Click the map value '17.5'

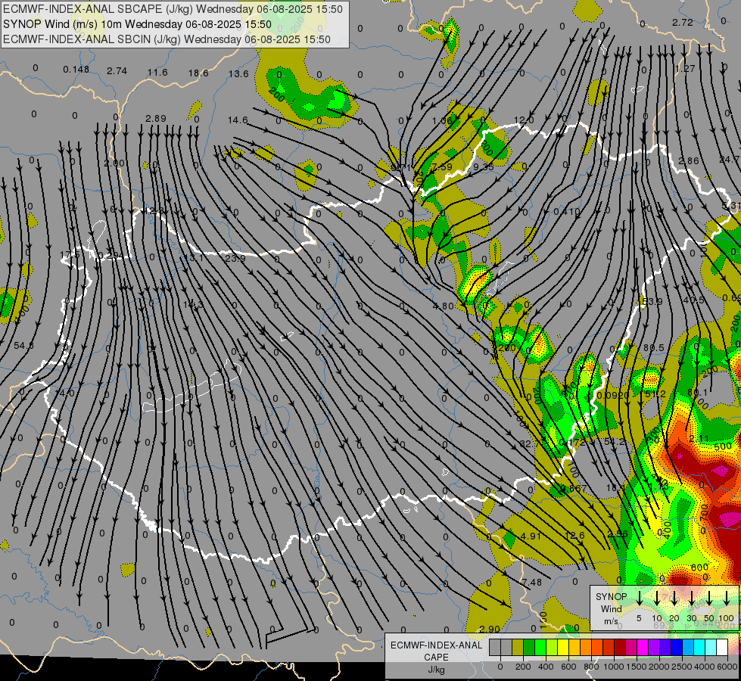tap(70, 255)
